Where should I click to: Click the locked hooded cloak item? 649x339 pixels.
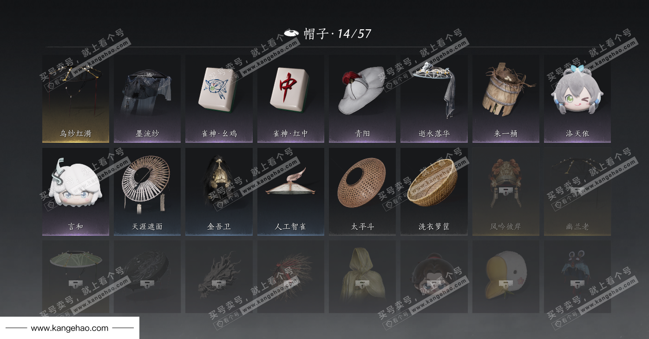[362, 277]
